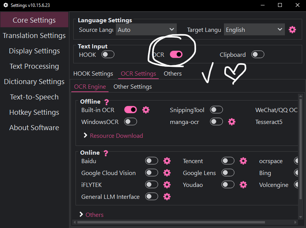Click the Baidu OCR gear icon
306x228 pixels.
(x=167, y=161)
